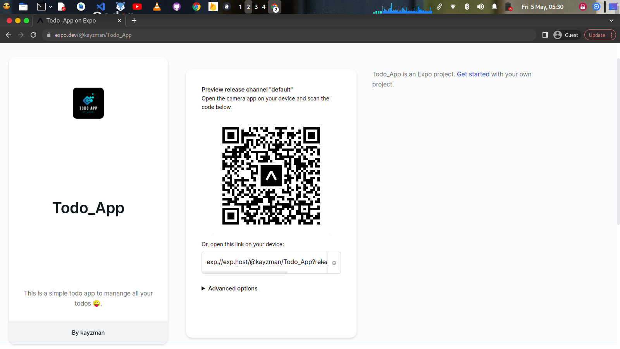The height and width of the screenshot is (349, 620).
Task: Switch to workspace 1
Action: click(240, 7)
